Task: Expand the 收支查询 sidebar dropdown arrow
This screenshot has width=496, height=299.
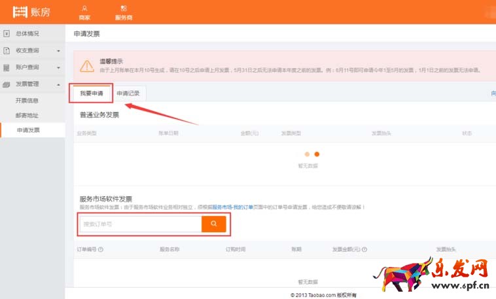Action: pyautogui.click(x=58, y=50)
